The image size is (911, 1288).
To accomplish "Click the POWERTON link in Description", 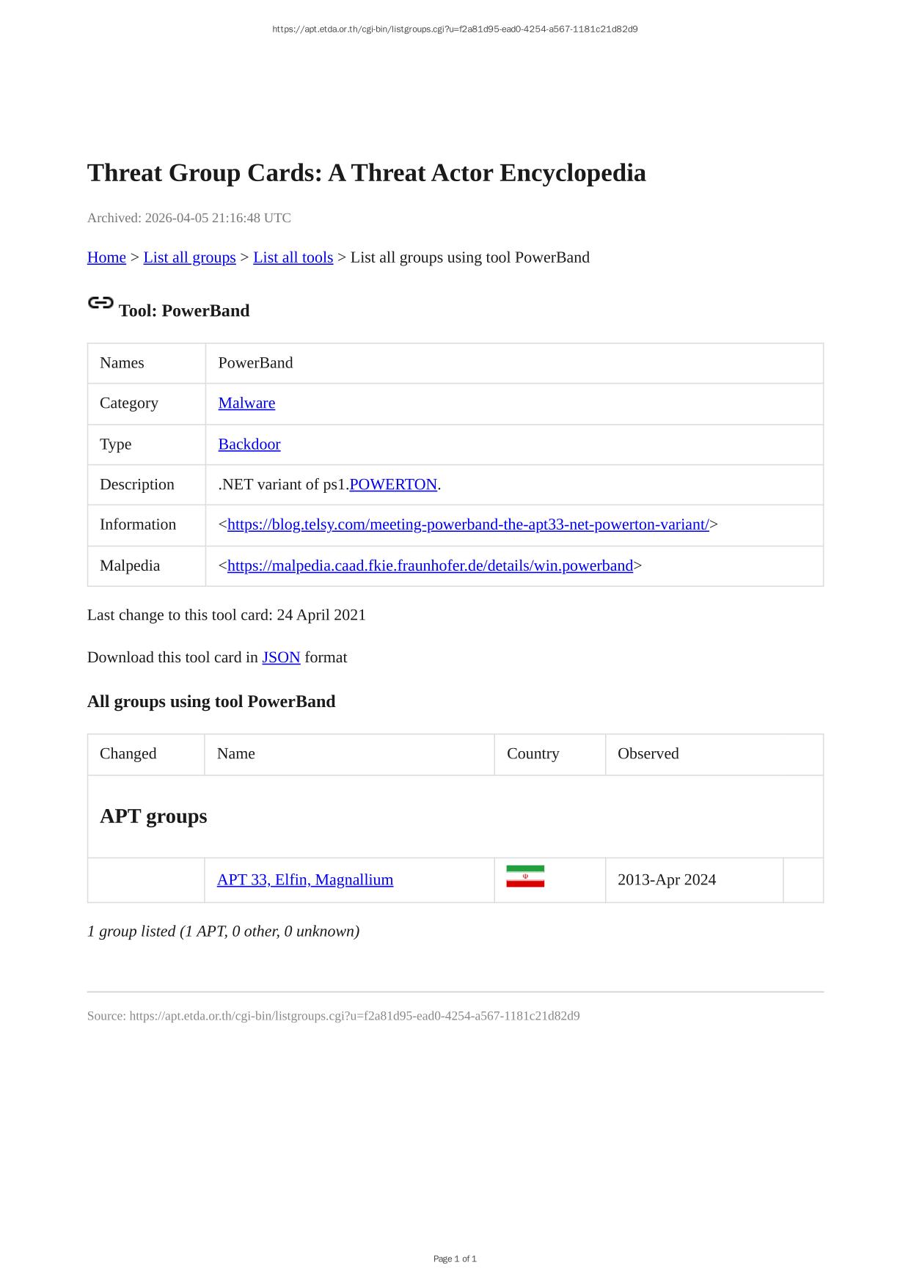I will coord(393,485).
